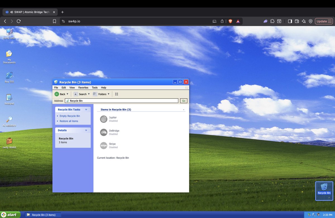Click the Empty Recycle Bin link
The height and width of the screenshot is (218, 335).
pyautogui.click(x=70, y=116)
